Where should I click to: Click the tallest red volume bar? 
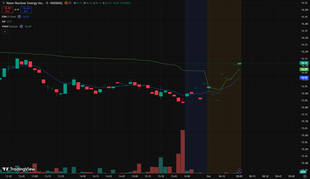183,151
